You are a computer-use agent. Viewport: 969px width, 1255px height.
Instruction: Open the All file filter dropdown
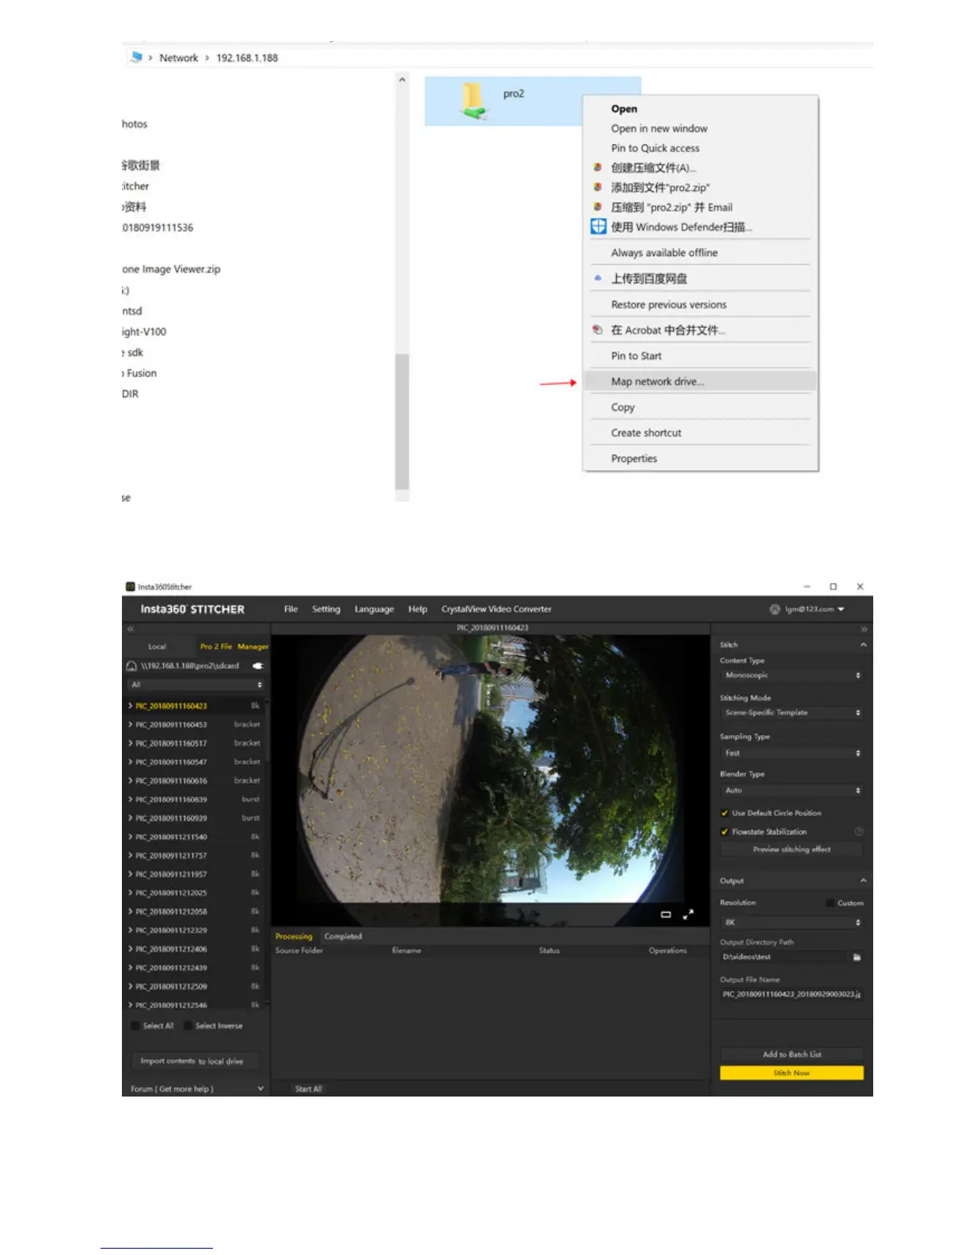[196, 685]
